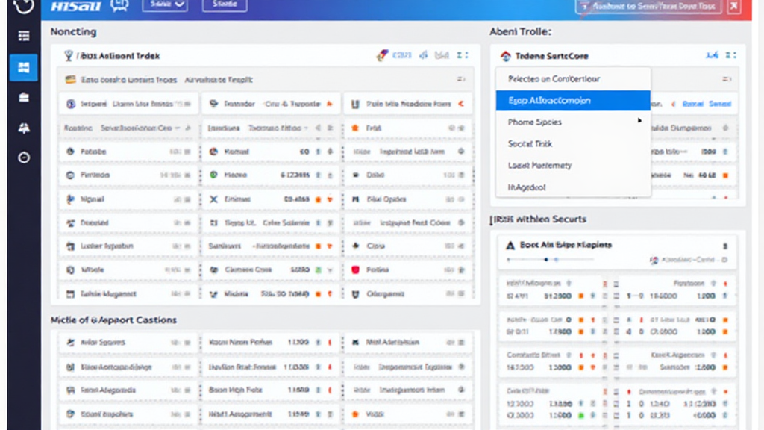Screen dimensions: 764x430
Task: Expand the Phone Spcies submenu arrow
Action: click(639, 121)
